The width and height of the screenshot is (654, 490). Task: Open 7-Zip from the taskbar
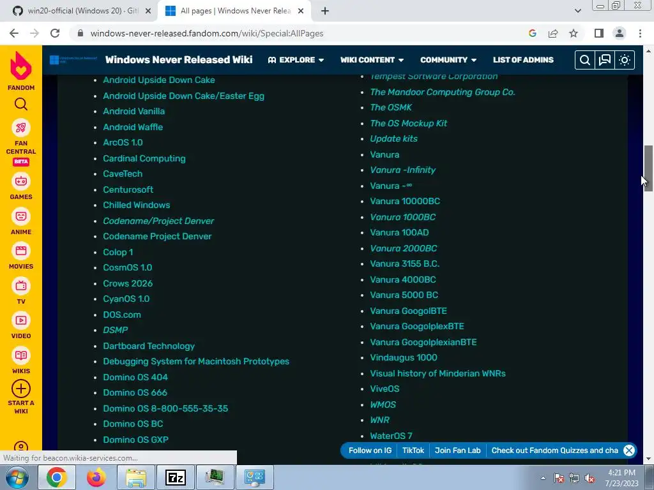coord(176,477)
